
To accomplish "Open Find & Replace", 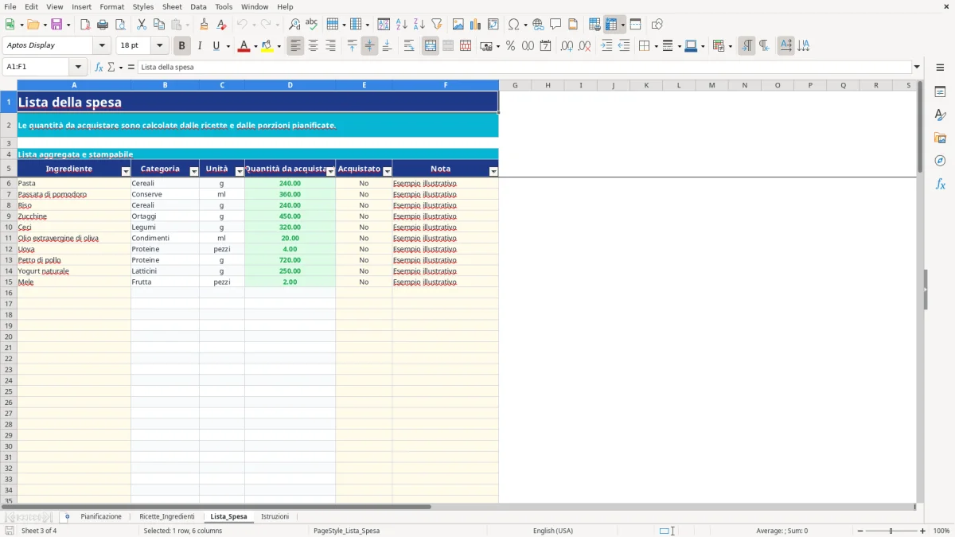I will [294, 25].
